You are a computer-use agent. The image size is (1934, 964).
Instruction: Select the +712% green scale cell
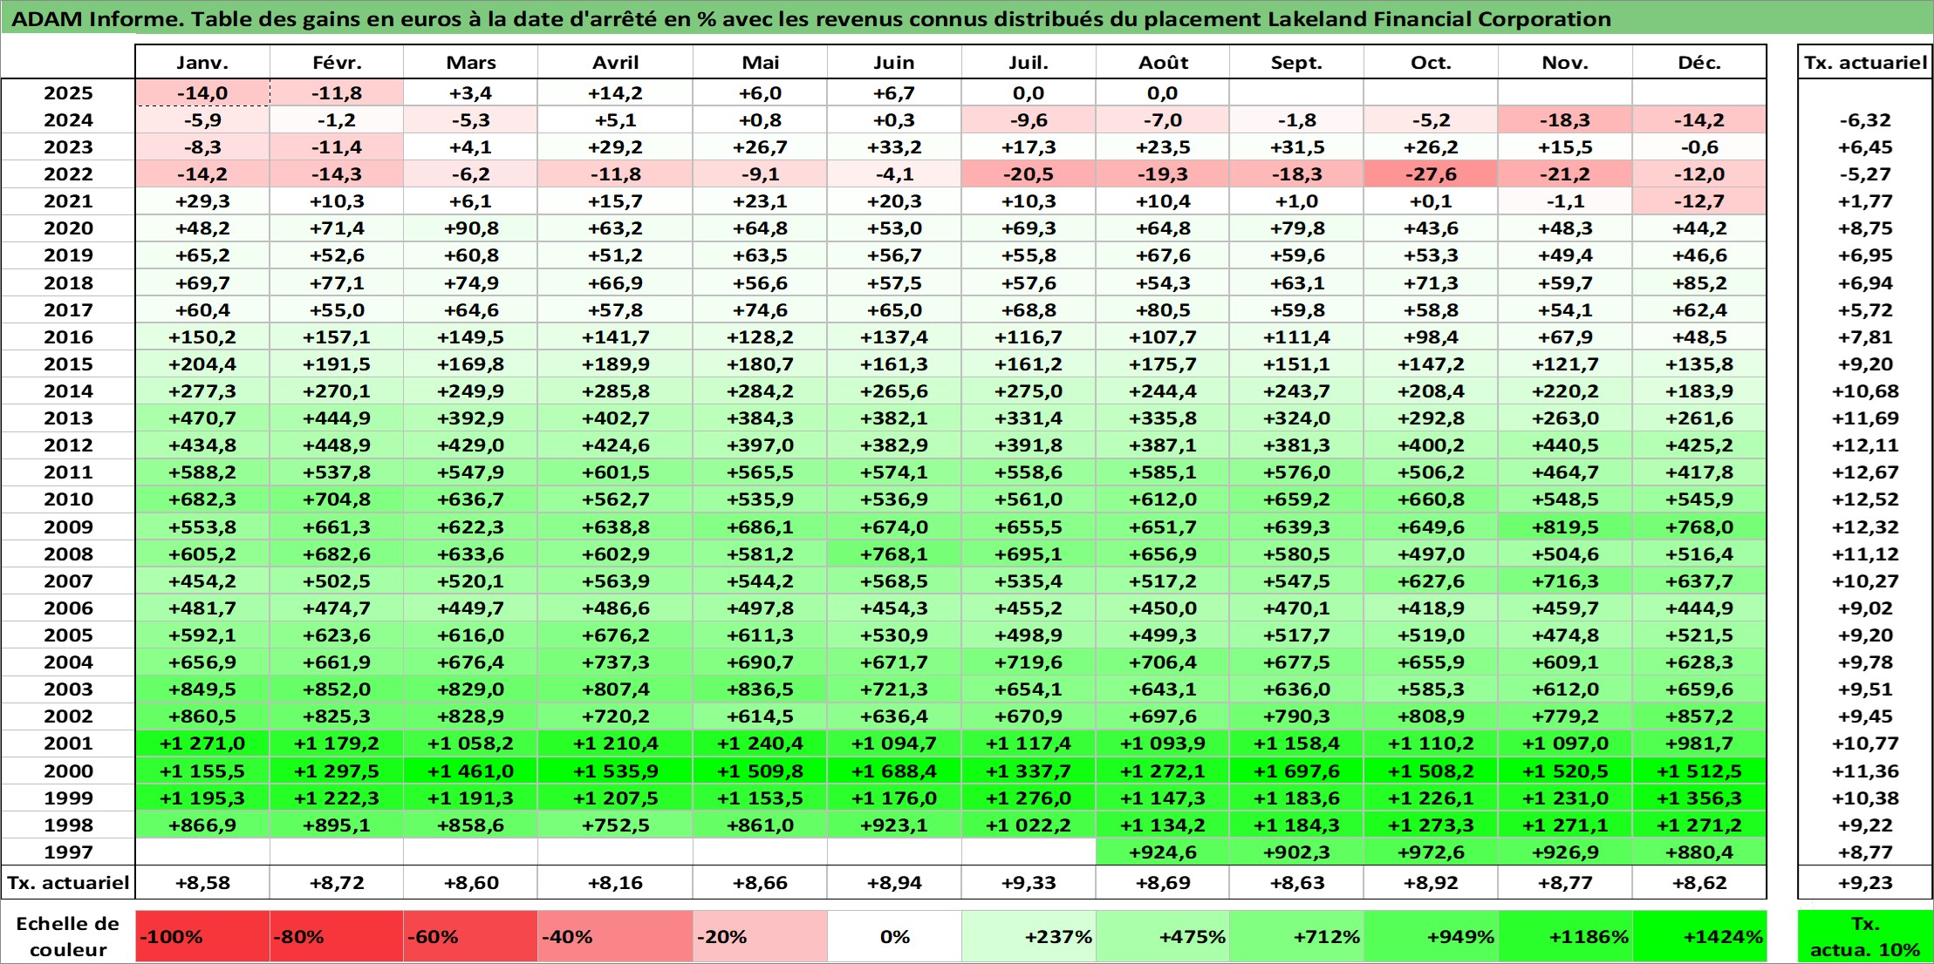[1296, 936]
